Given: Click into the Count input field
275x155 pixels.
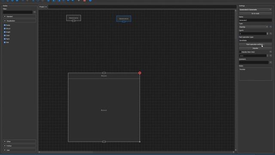Looking at the screenshot, I should click(253, 34).
